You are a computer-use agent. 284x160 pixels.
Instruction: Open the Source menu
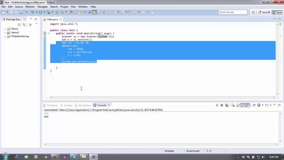pyautogui.click(x=19, y=7)
